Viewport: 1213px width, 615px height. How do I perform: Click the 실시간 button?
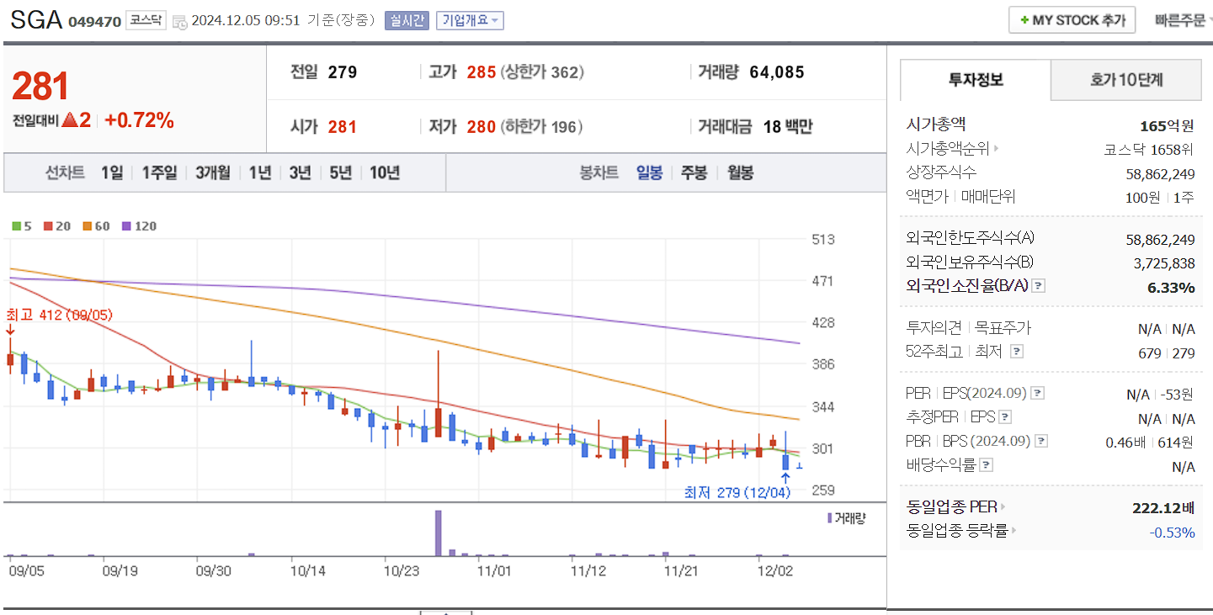[x=407, y=20]
